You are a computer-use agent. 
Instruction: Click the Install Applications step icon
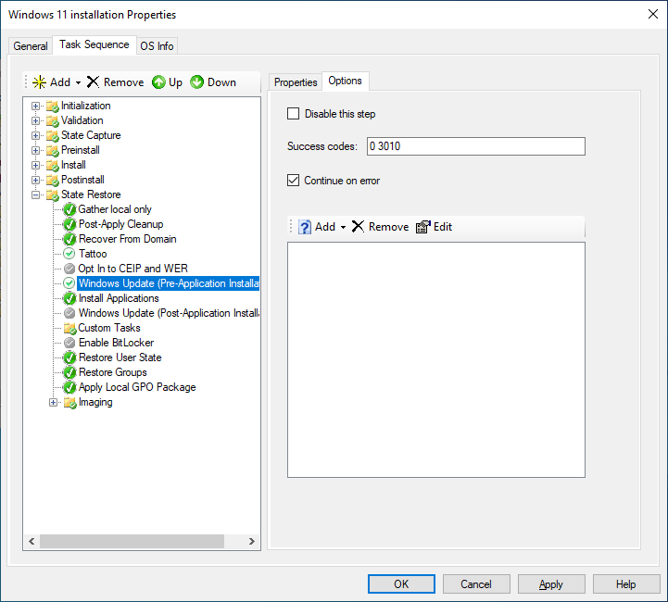pos(69,298)
